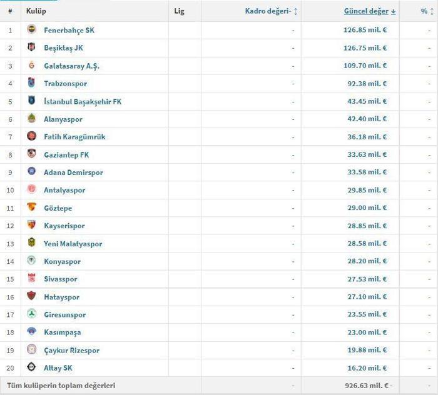Open the Çaykur Rizespor club link
The image size is (438, 395).
coord(72,351)
